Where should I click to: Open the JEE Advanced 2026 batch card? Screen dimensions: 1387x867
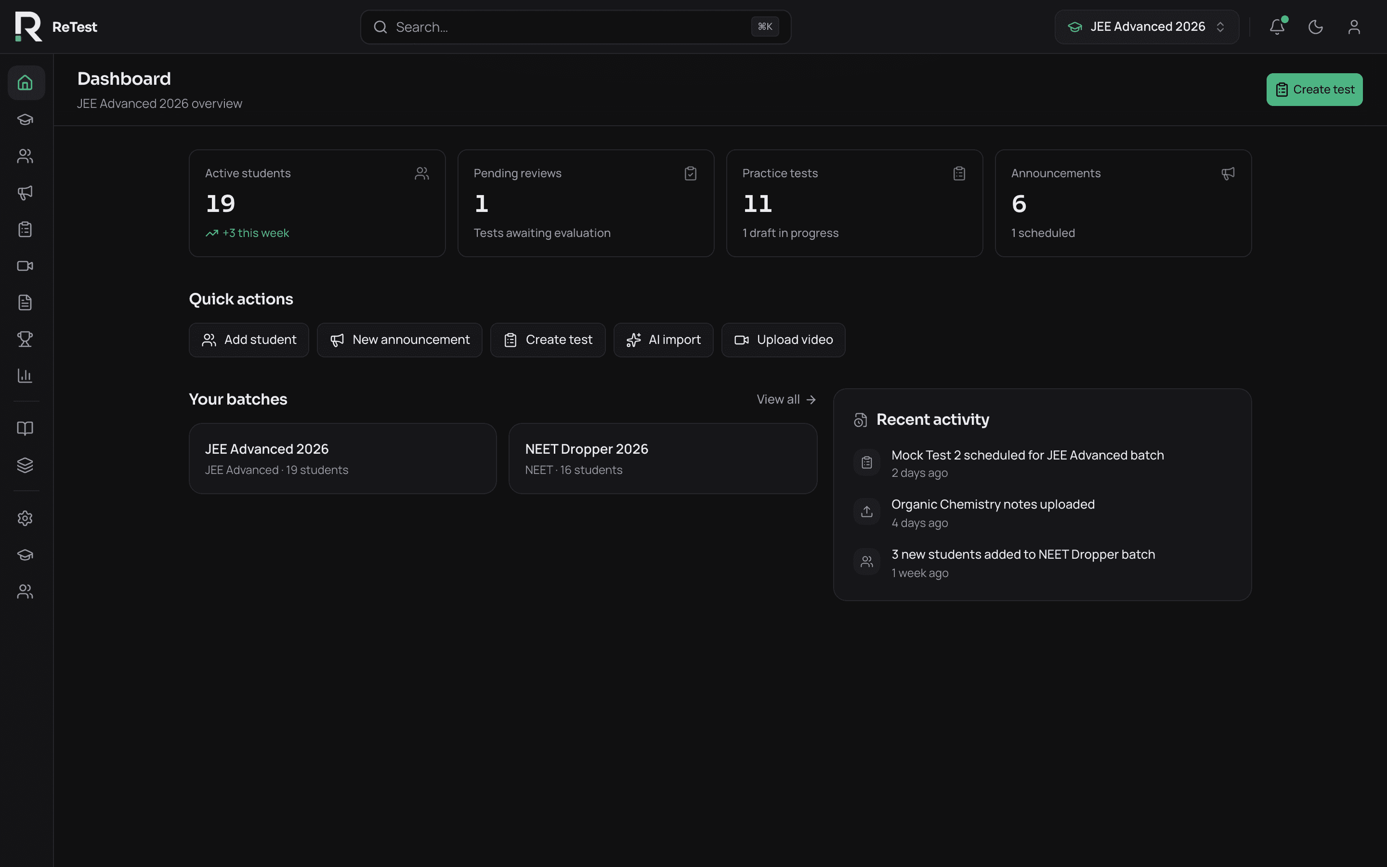343,459
